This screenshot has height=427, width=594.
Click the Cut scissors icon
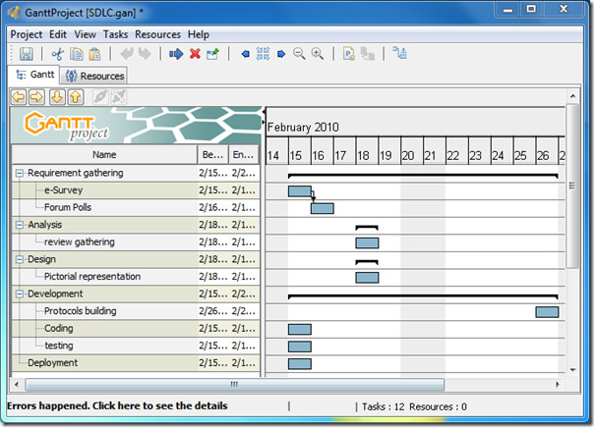(58, 54)
